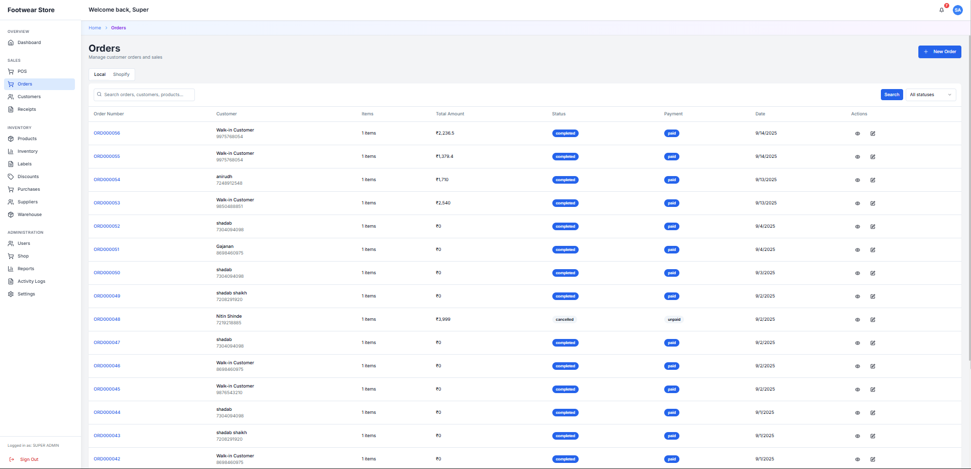Click the anirudh customer name

tap(224, 177)
